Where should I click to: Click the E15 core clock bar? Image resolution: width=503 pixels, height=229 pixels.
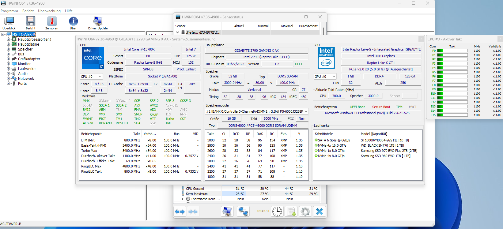point(452,115)
